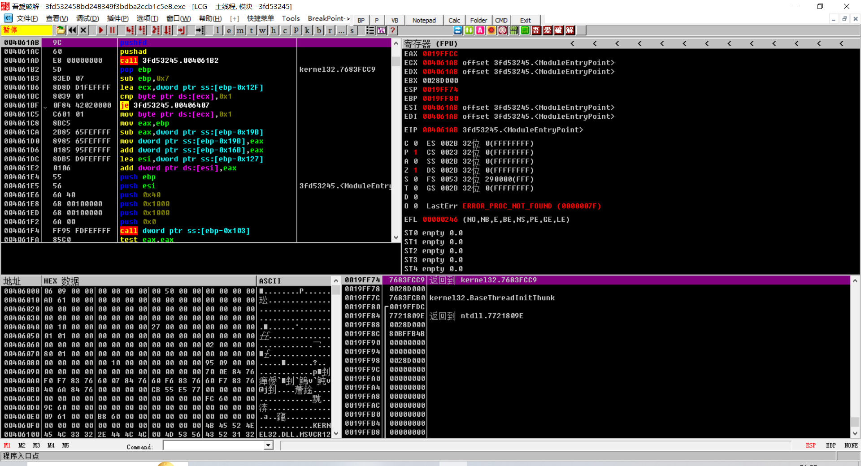Viewport: 861px width, 466px height.
Task: Open References window with 'r' button
Action: click(330, 30)
